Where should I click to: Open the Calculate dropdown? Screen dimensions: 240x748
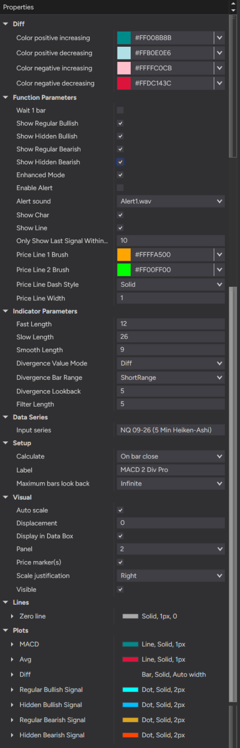[x=171, y=457]
